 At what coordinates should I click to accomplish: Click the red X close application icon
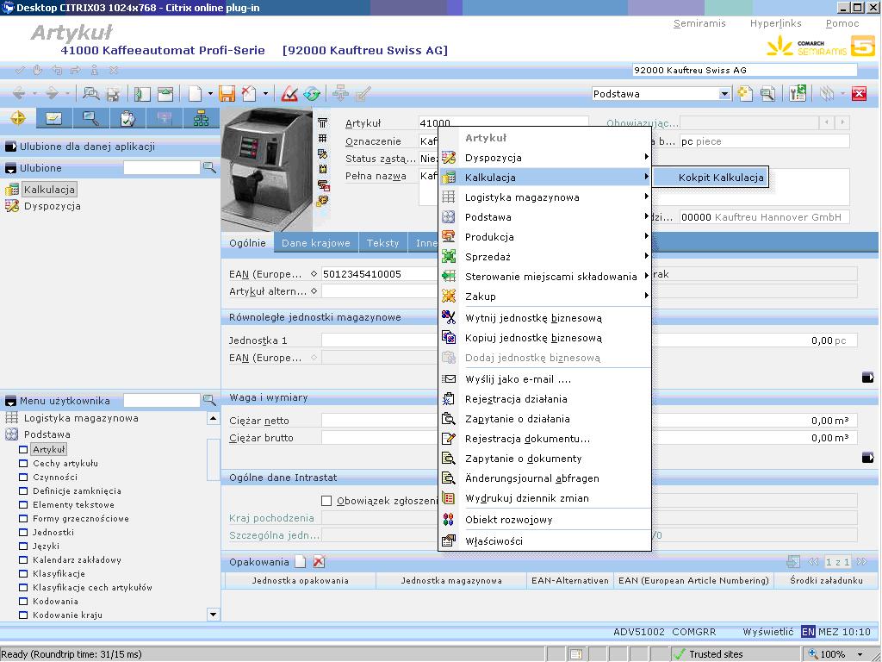pyautogui.click(x=859, y=93)
